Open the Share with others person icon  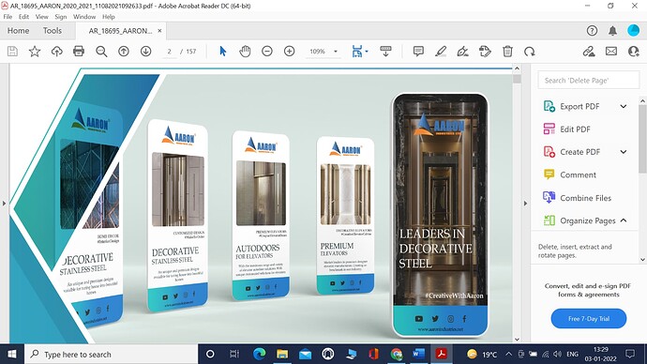[x=633, y=52]
